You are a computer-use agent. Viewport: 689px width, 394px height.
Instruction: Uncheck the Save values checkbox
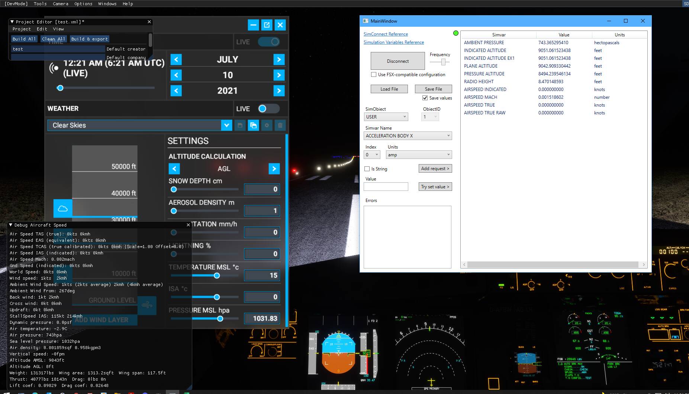[425, 98]
